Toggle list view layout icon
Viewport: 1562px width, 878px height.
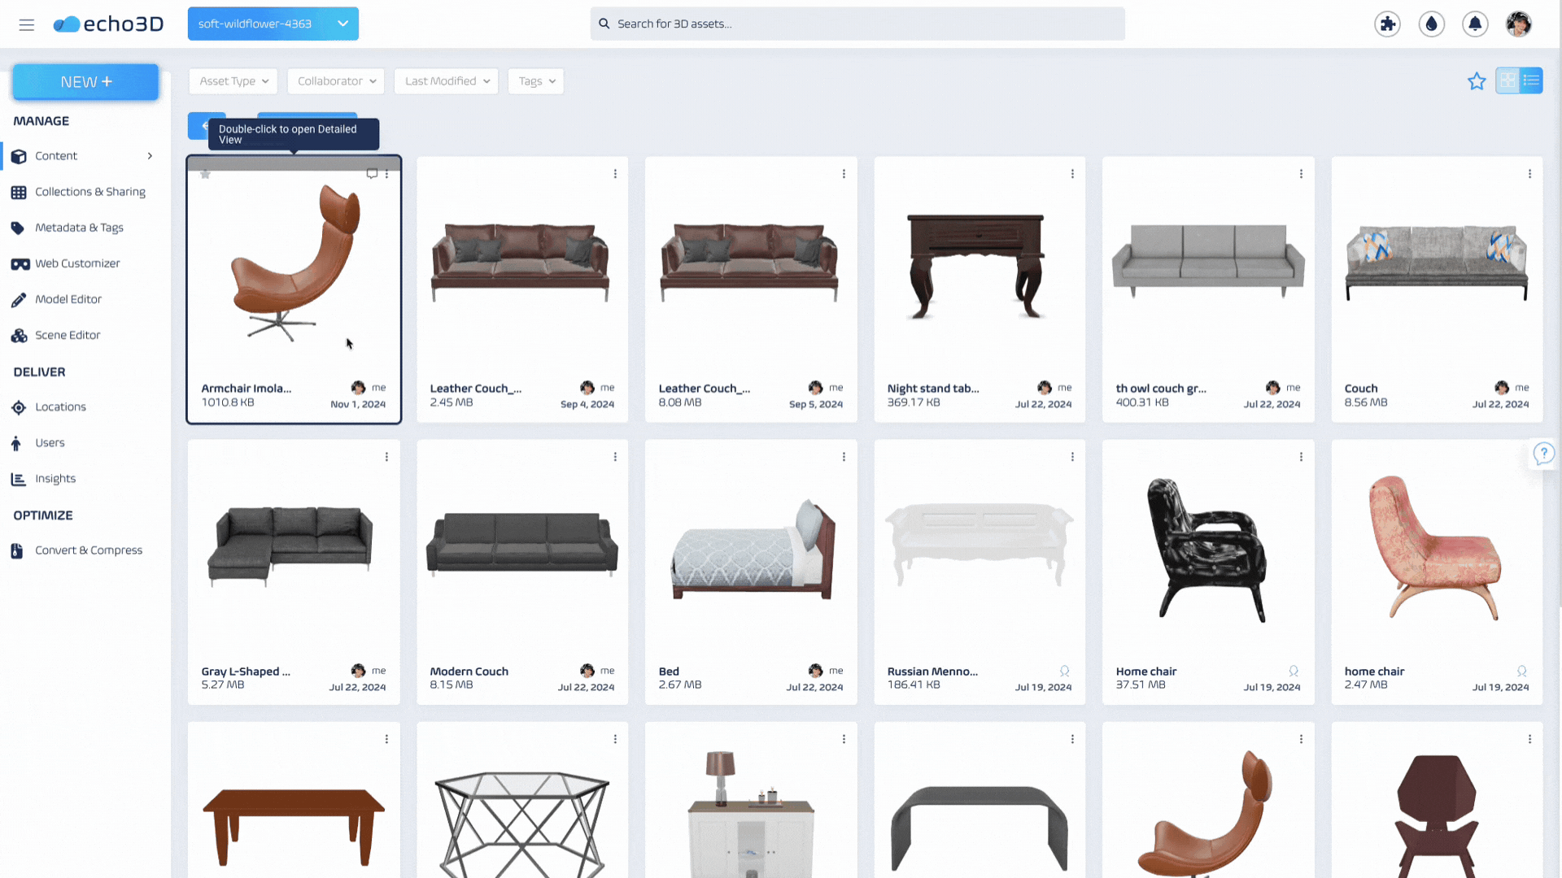(x=1531, y=80)
